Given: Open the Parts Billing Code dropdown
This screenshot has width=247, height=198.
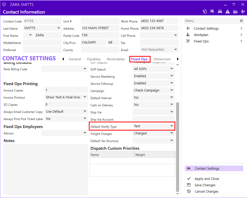Looking at the screenshot, I should point(85,69).
